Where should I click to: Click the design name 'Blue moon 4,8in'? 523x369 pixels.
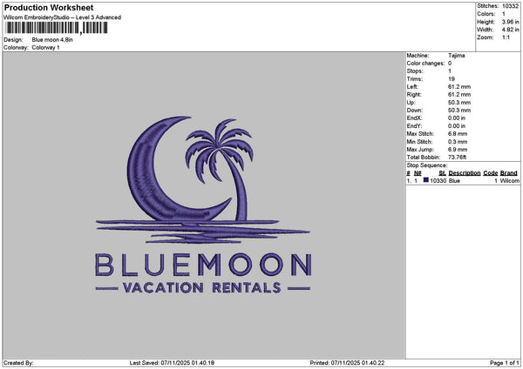click(52, 40)
